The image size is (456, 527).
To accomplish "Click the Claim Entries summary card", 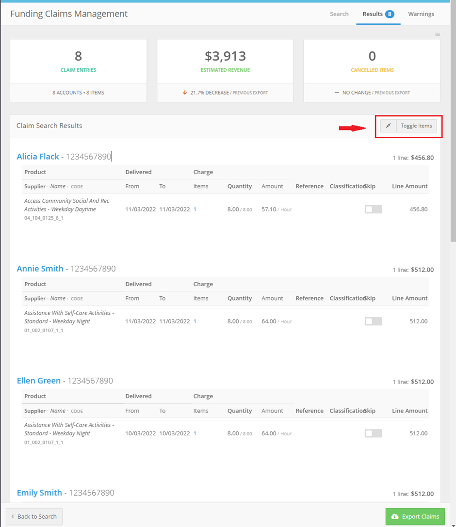I will click(x=79, y=71).
